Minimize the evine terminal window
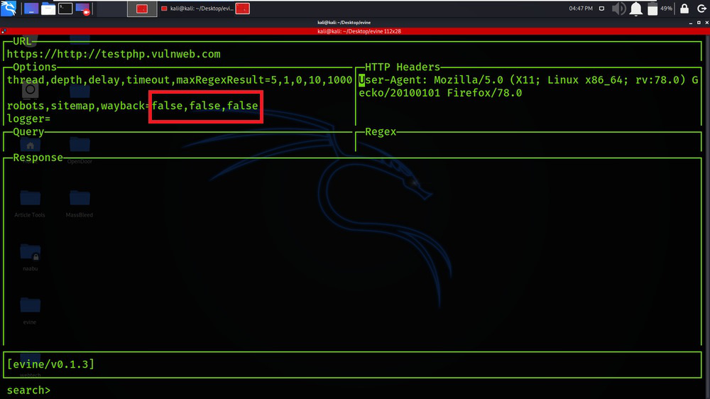The height and width of the screenshot is (399, 710). [691, 23]
